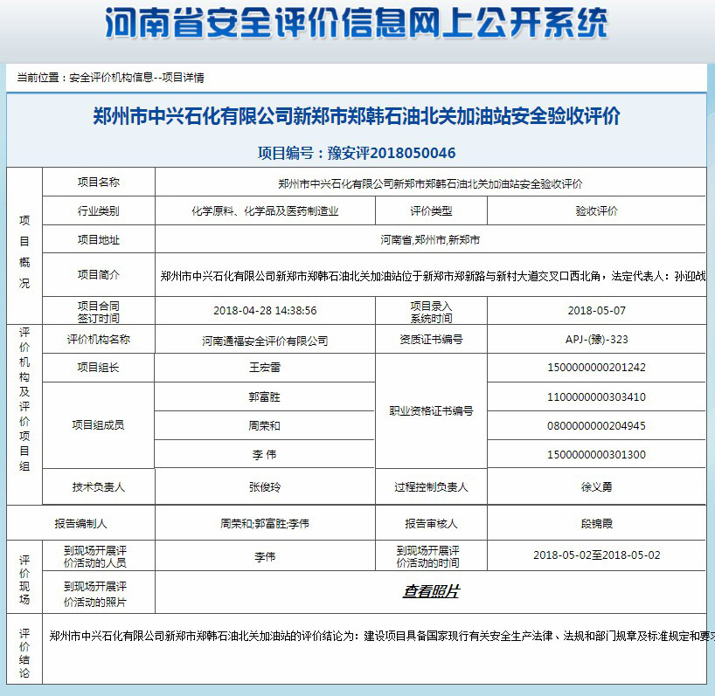Click the breadcrumb 安全评价机构信息--项目详情

pos(136,78)
